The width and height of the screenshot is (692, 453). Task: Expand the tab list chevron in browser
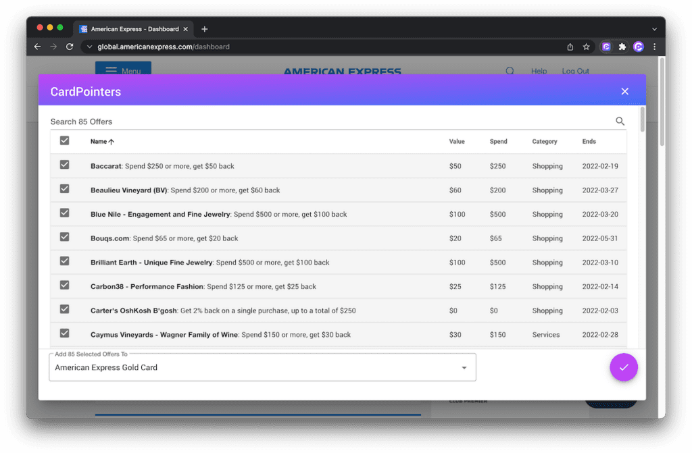click(653, 29)
